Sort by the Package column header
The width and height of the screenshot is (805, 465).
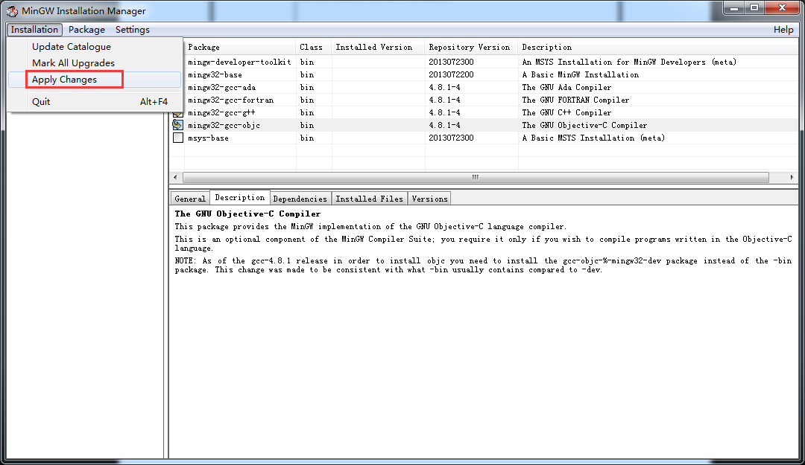pyautogui.click(x=240, y=47)
